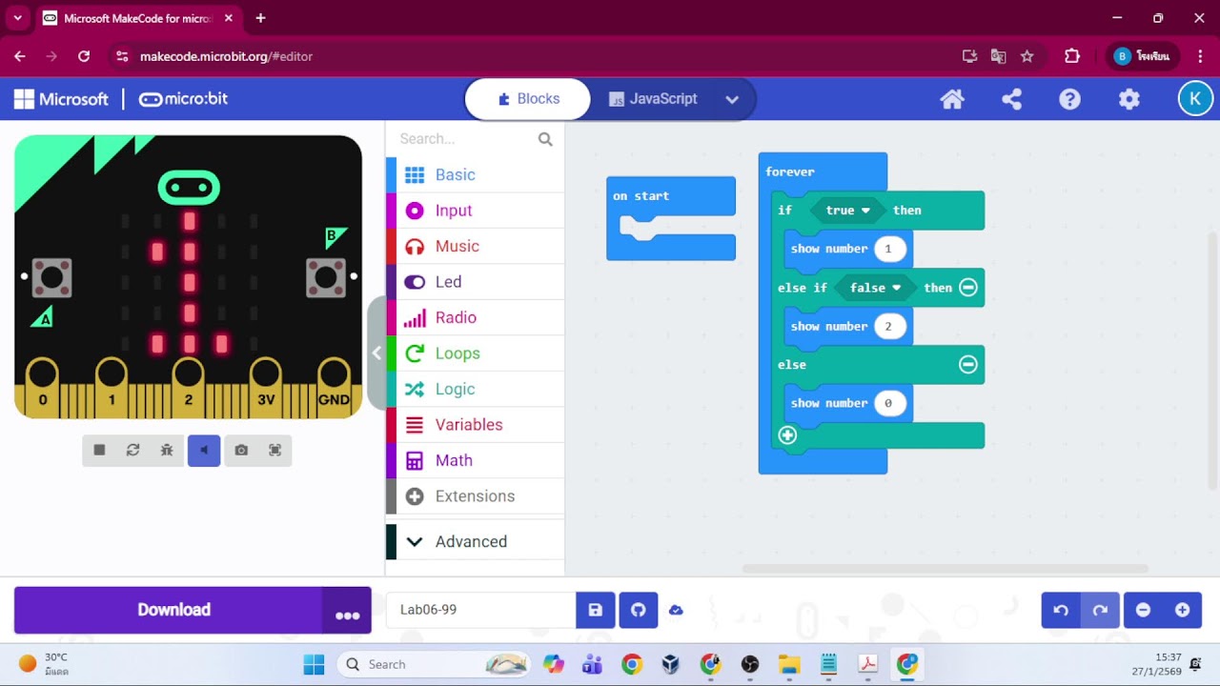Mute the simulator audio
1220x686 pixels.
(204, 450)
